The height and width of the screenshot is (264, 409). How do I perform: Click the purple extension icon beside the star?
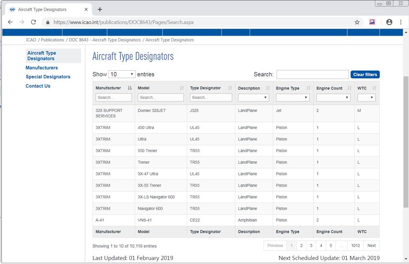click(371, 21)
